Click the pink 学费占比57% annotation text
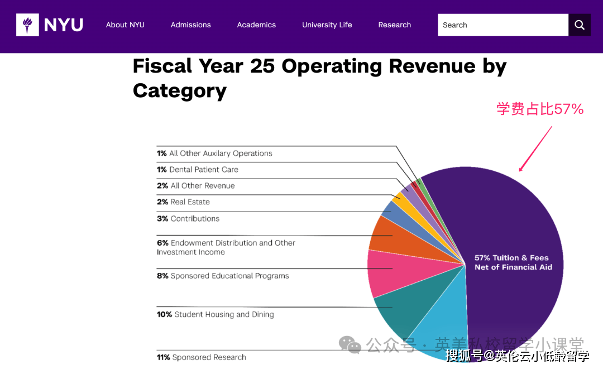 coord(540,109)
